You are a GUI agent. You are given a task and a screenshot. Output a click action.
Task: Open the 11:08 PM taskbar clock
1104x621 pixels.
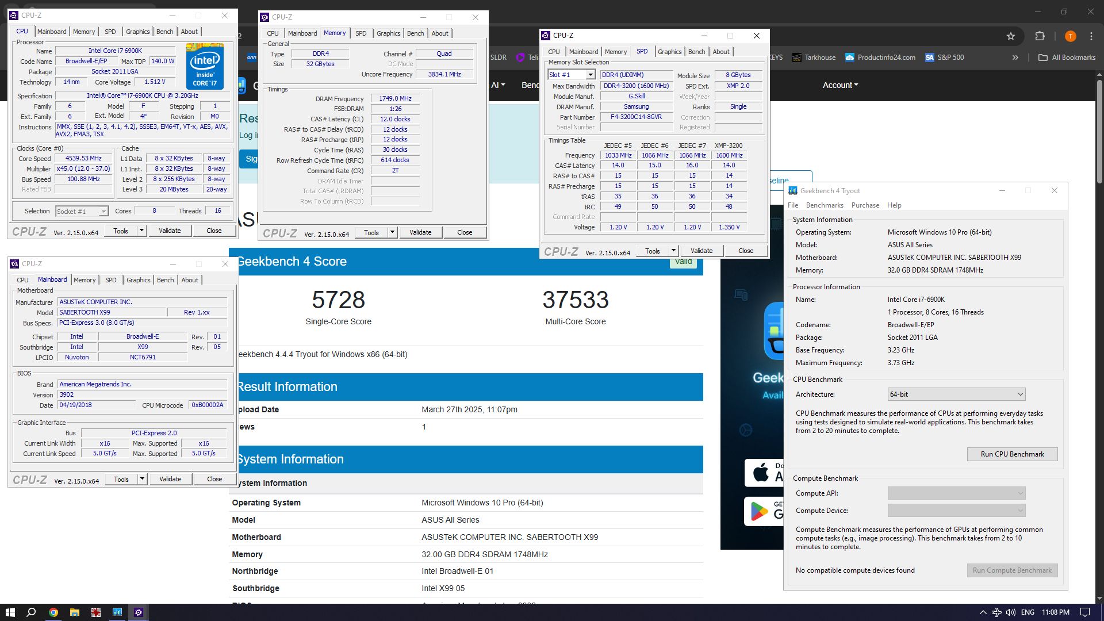pos(1056,612)
